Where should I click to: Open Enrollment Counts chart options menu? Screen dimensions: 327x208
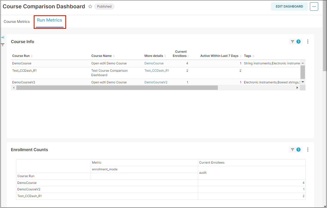point(308,150)
